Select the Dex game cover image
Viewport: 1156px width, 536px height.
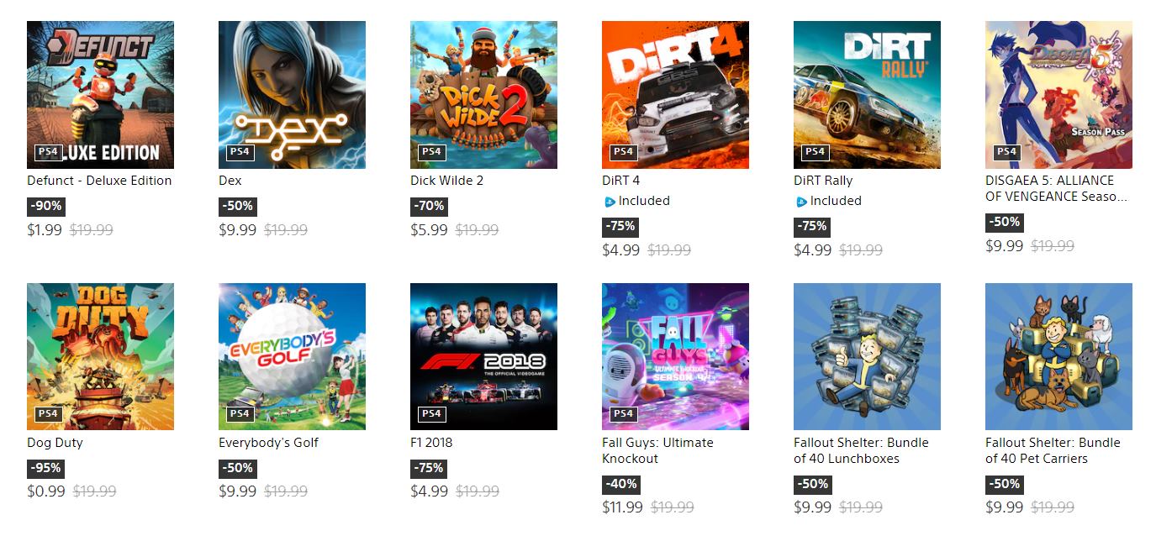(x=292, y=95)
